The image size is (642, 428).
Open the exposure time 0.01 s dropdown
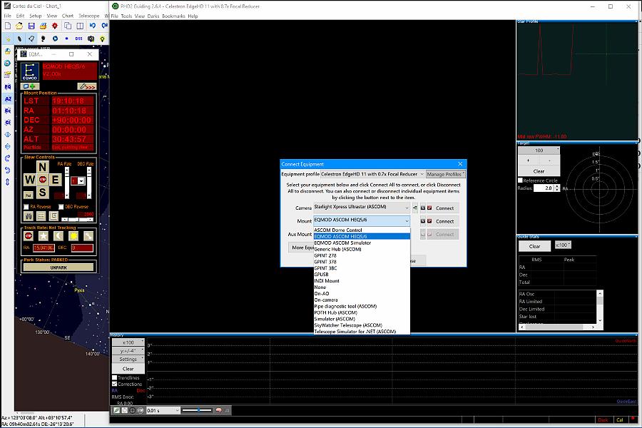click(x=163, y=410)
